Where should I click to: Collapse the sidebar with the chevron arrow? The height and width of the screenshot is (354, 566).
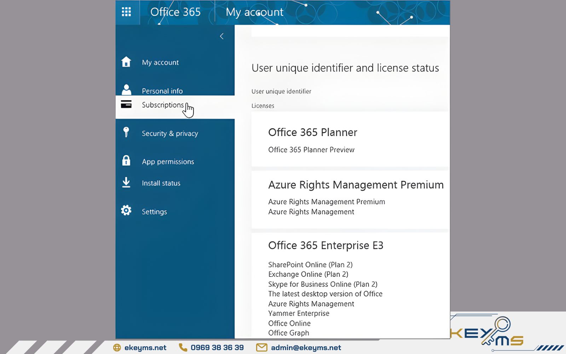click(222, 36)
